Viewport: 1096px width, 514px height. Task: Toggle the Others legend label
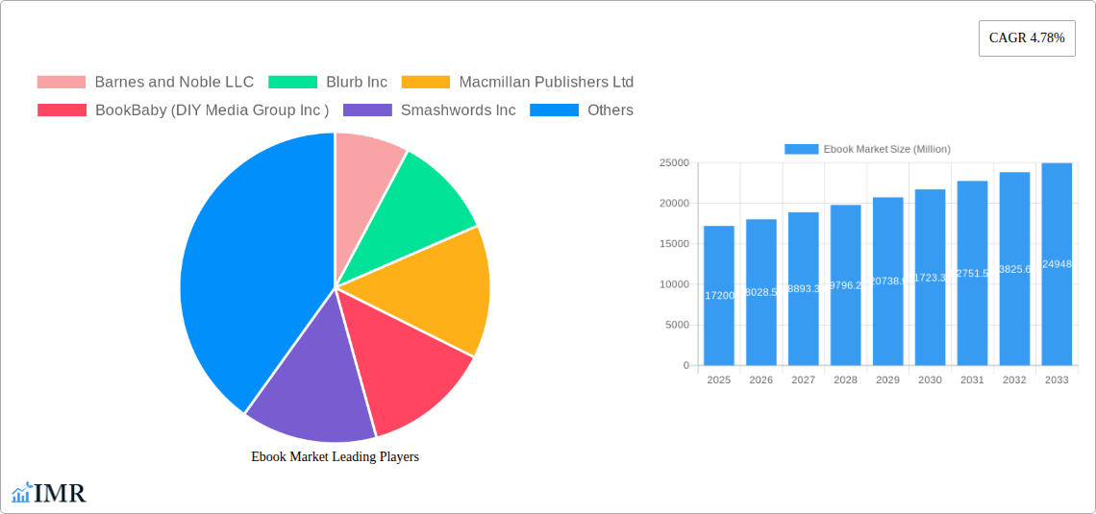pyautogui.click(x=610, y=110)
